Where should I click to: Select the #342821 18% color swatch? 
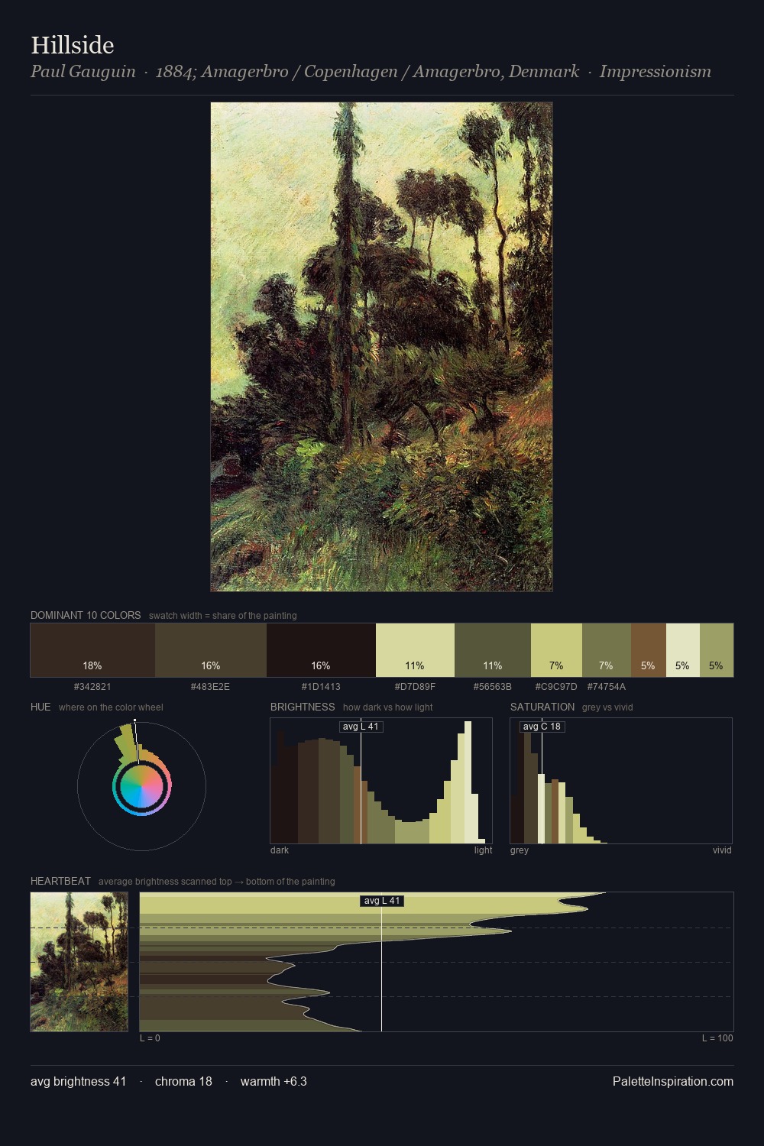tap(92, 650)
